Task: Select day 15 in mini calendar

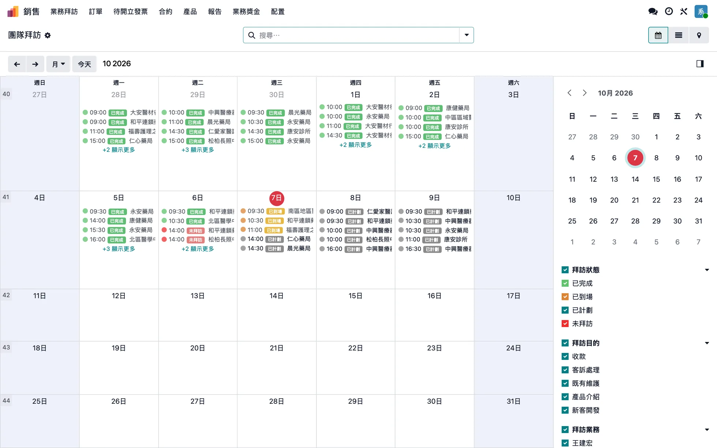Action: [656, 179]
